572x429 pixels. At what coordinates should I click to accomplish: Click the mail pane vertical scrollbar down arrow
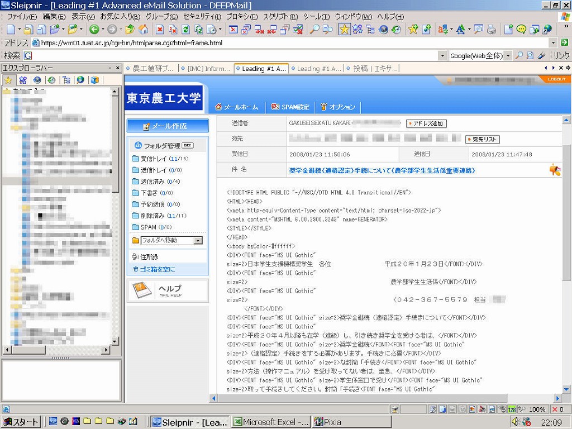tap(566, 389)
